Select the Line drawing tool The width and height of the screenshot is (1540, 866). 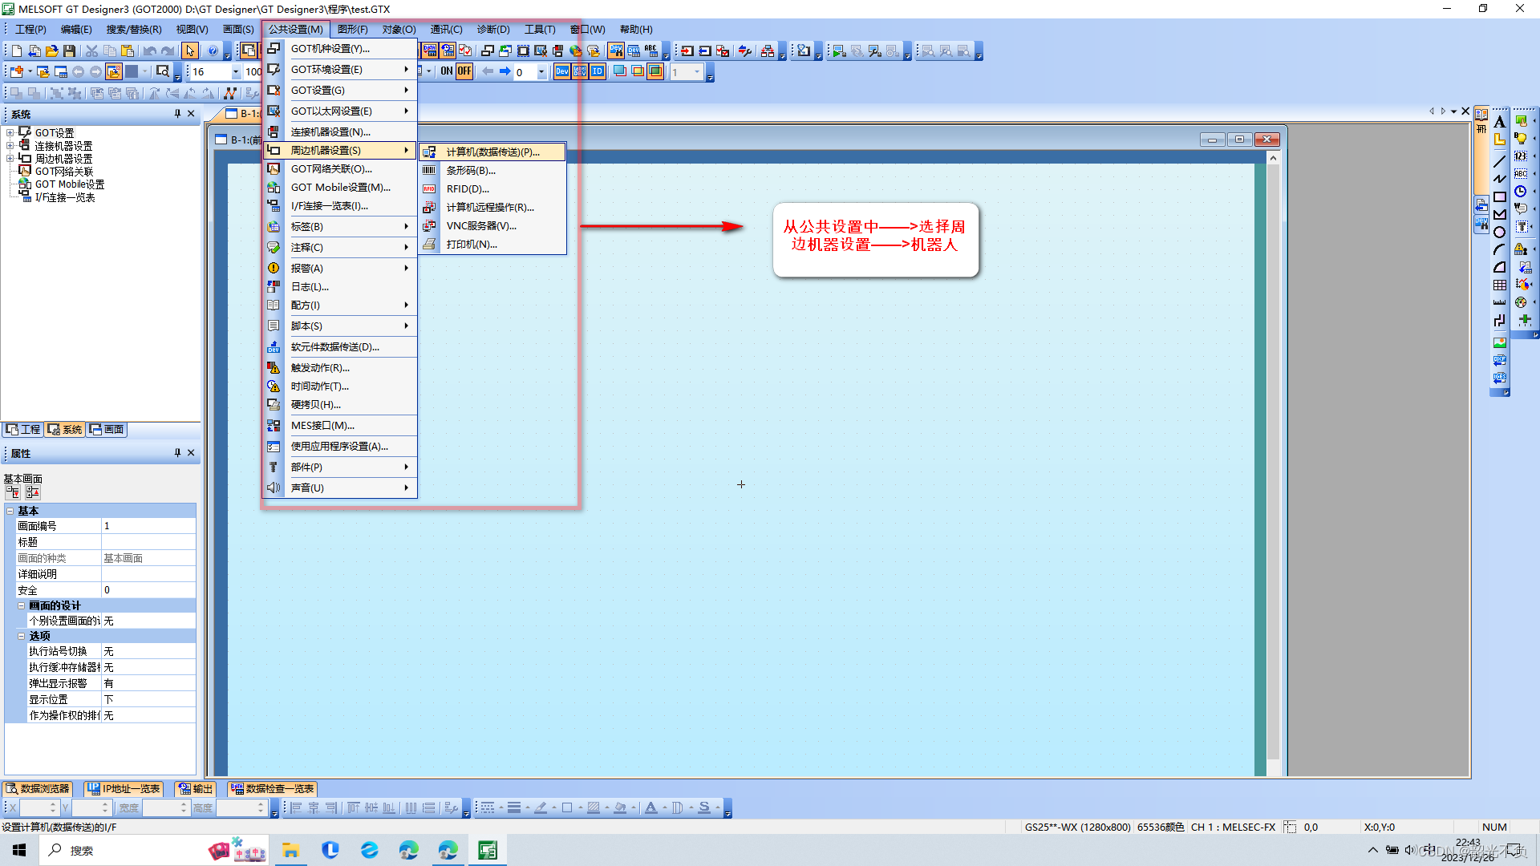click(1499, 161)
